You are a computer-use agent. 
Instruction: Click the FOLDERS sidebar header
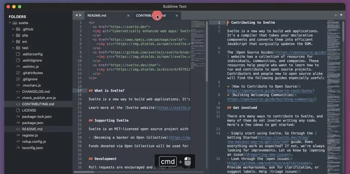point(17,17)
